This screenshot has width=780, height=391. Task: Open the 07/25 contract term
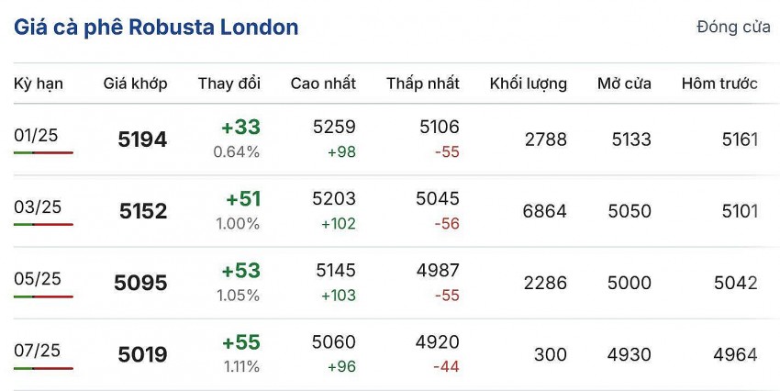[38, 350]
